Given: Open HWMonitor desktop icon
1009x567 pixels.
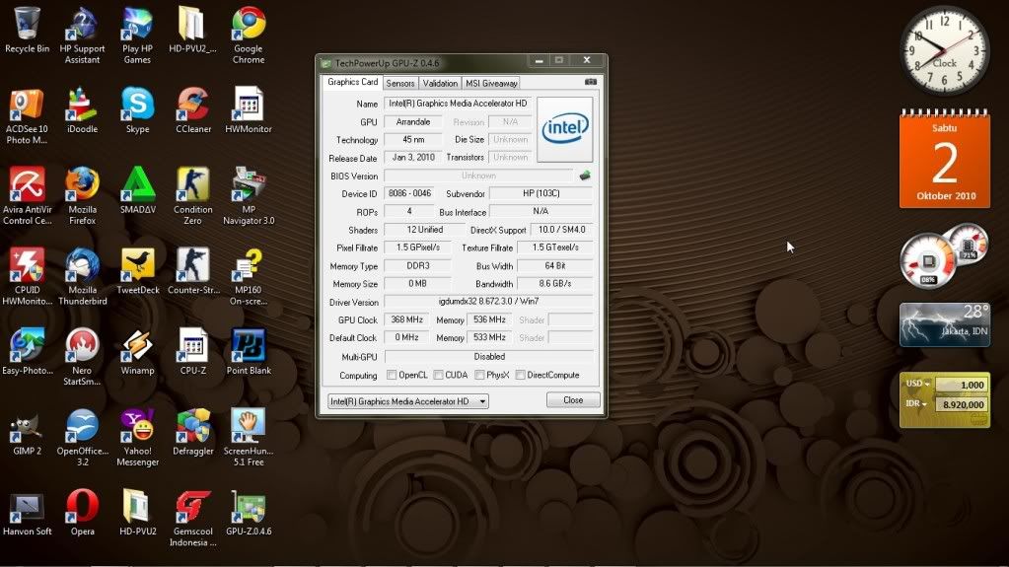Looking at the screenshot, I should [x=249, y=110].
